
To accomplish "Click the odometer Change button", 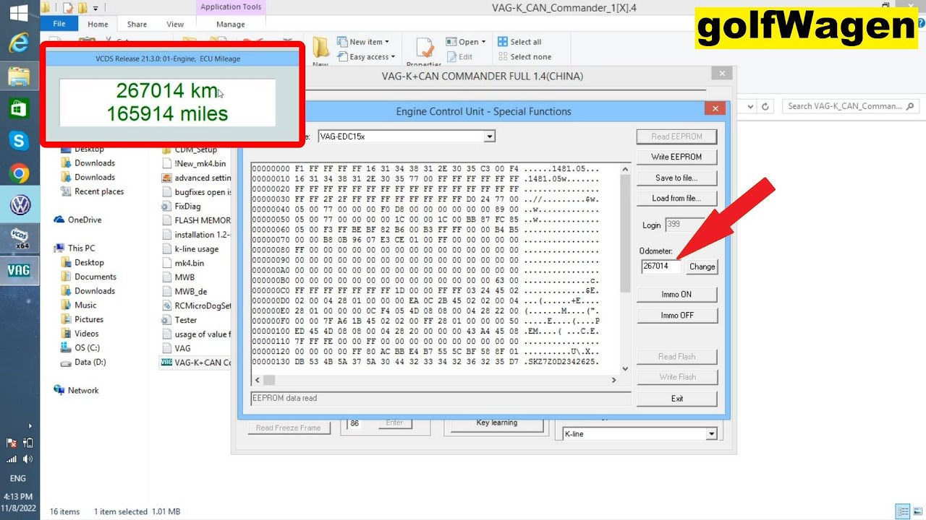I will pos(702,266).
